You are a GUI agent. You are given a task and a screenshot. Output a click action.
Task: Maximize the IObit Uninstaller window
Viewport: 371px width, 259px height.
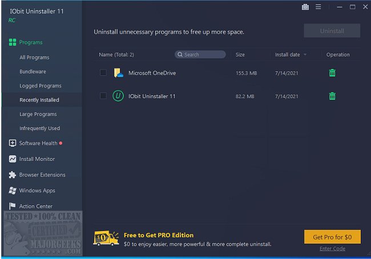pyautogui.click(x=353, y=7)
